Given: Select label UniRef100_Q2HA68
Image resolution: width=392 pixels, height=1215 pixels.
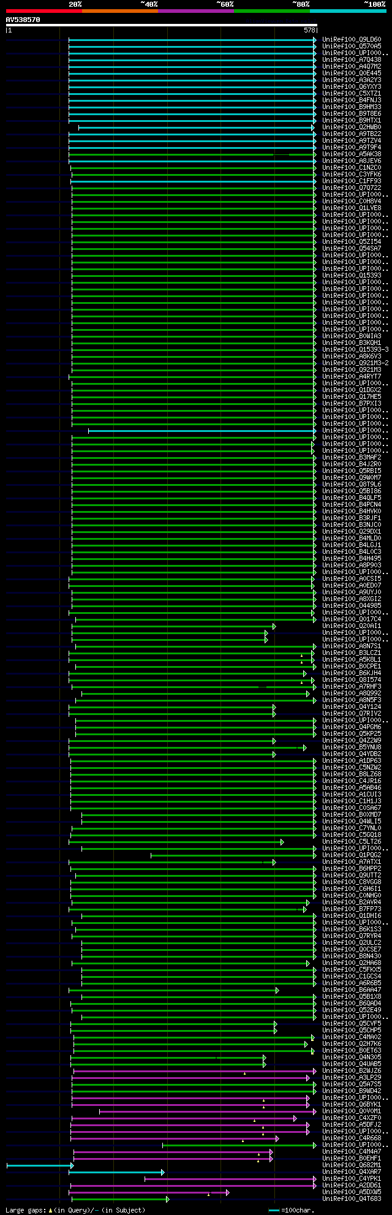Looking at the screenshot, I should pyautogui.click(x=352, y=963).
